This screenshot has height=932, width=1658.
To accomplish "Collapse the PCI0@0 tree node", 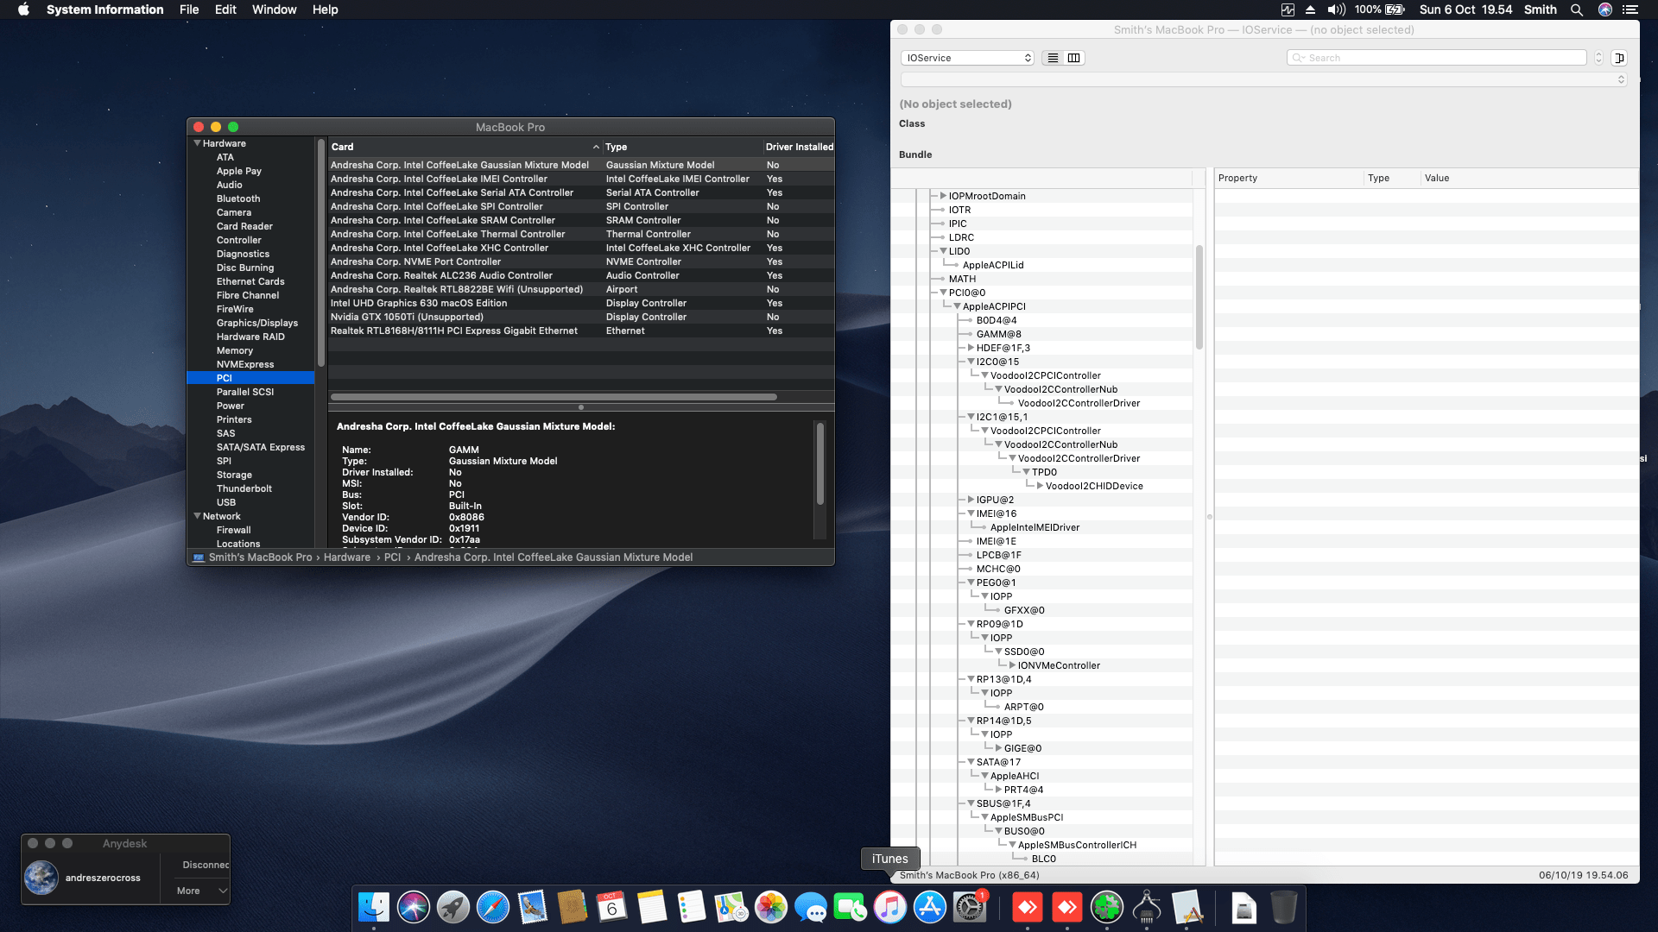I will coord(942,292).
